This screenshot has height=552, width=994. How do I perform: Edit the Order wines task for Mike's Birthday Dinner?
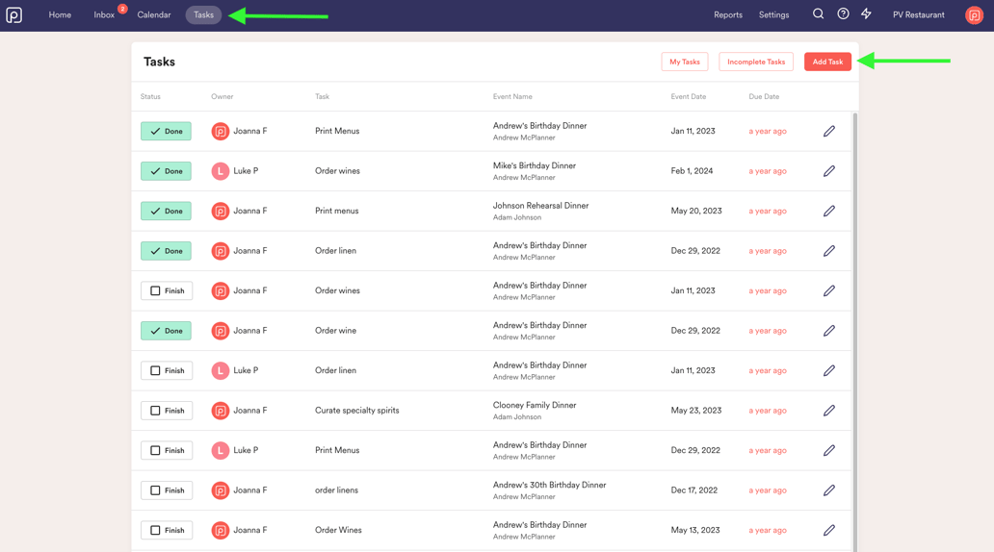[x=829, y=171]
